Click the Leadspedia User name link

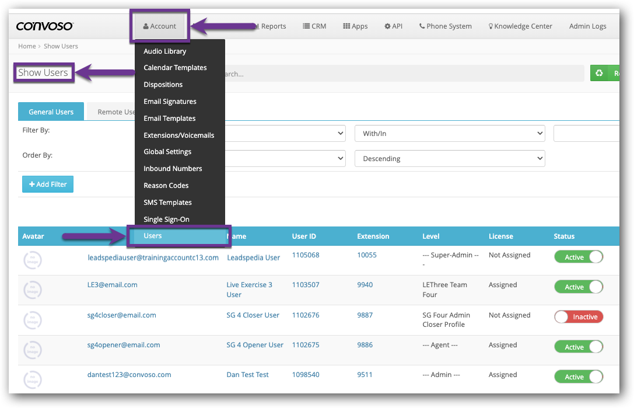pos(254,258)
